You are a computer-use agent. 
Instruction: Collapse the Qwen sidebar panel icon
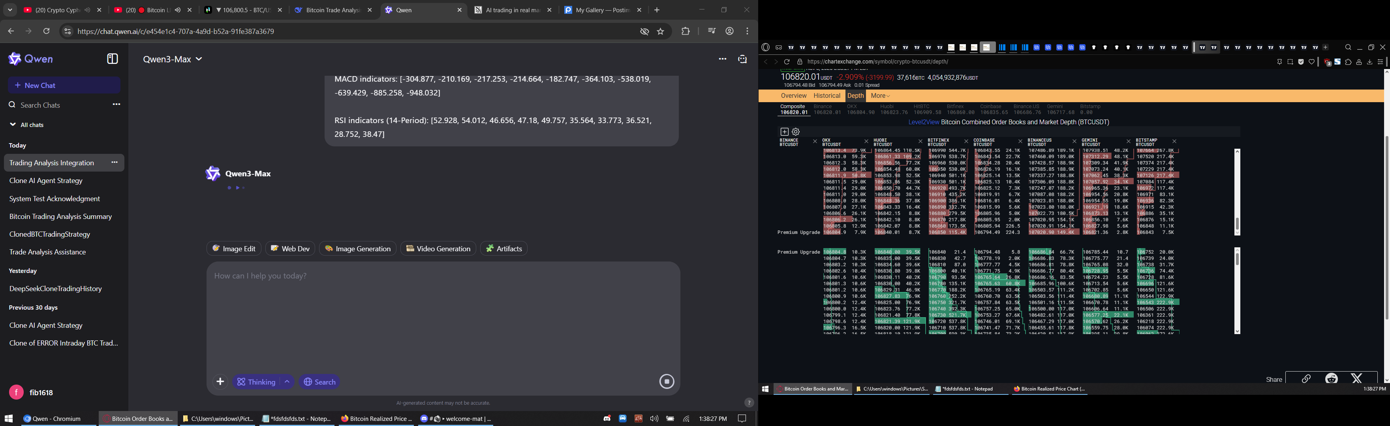point(112,59)
